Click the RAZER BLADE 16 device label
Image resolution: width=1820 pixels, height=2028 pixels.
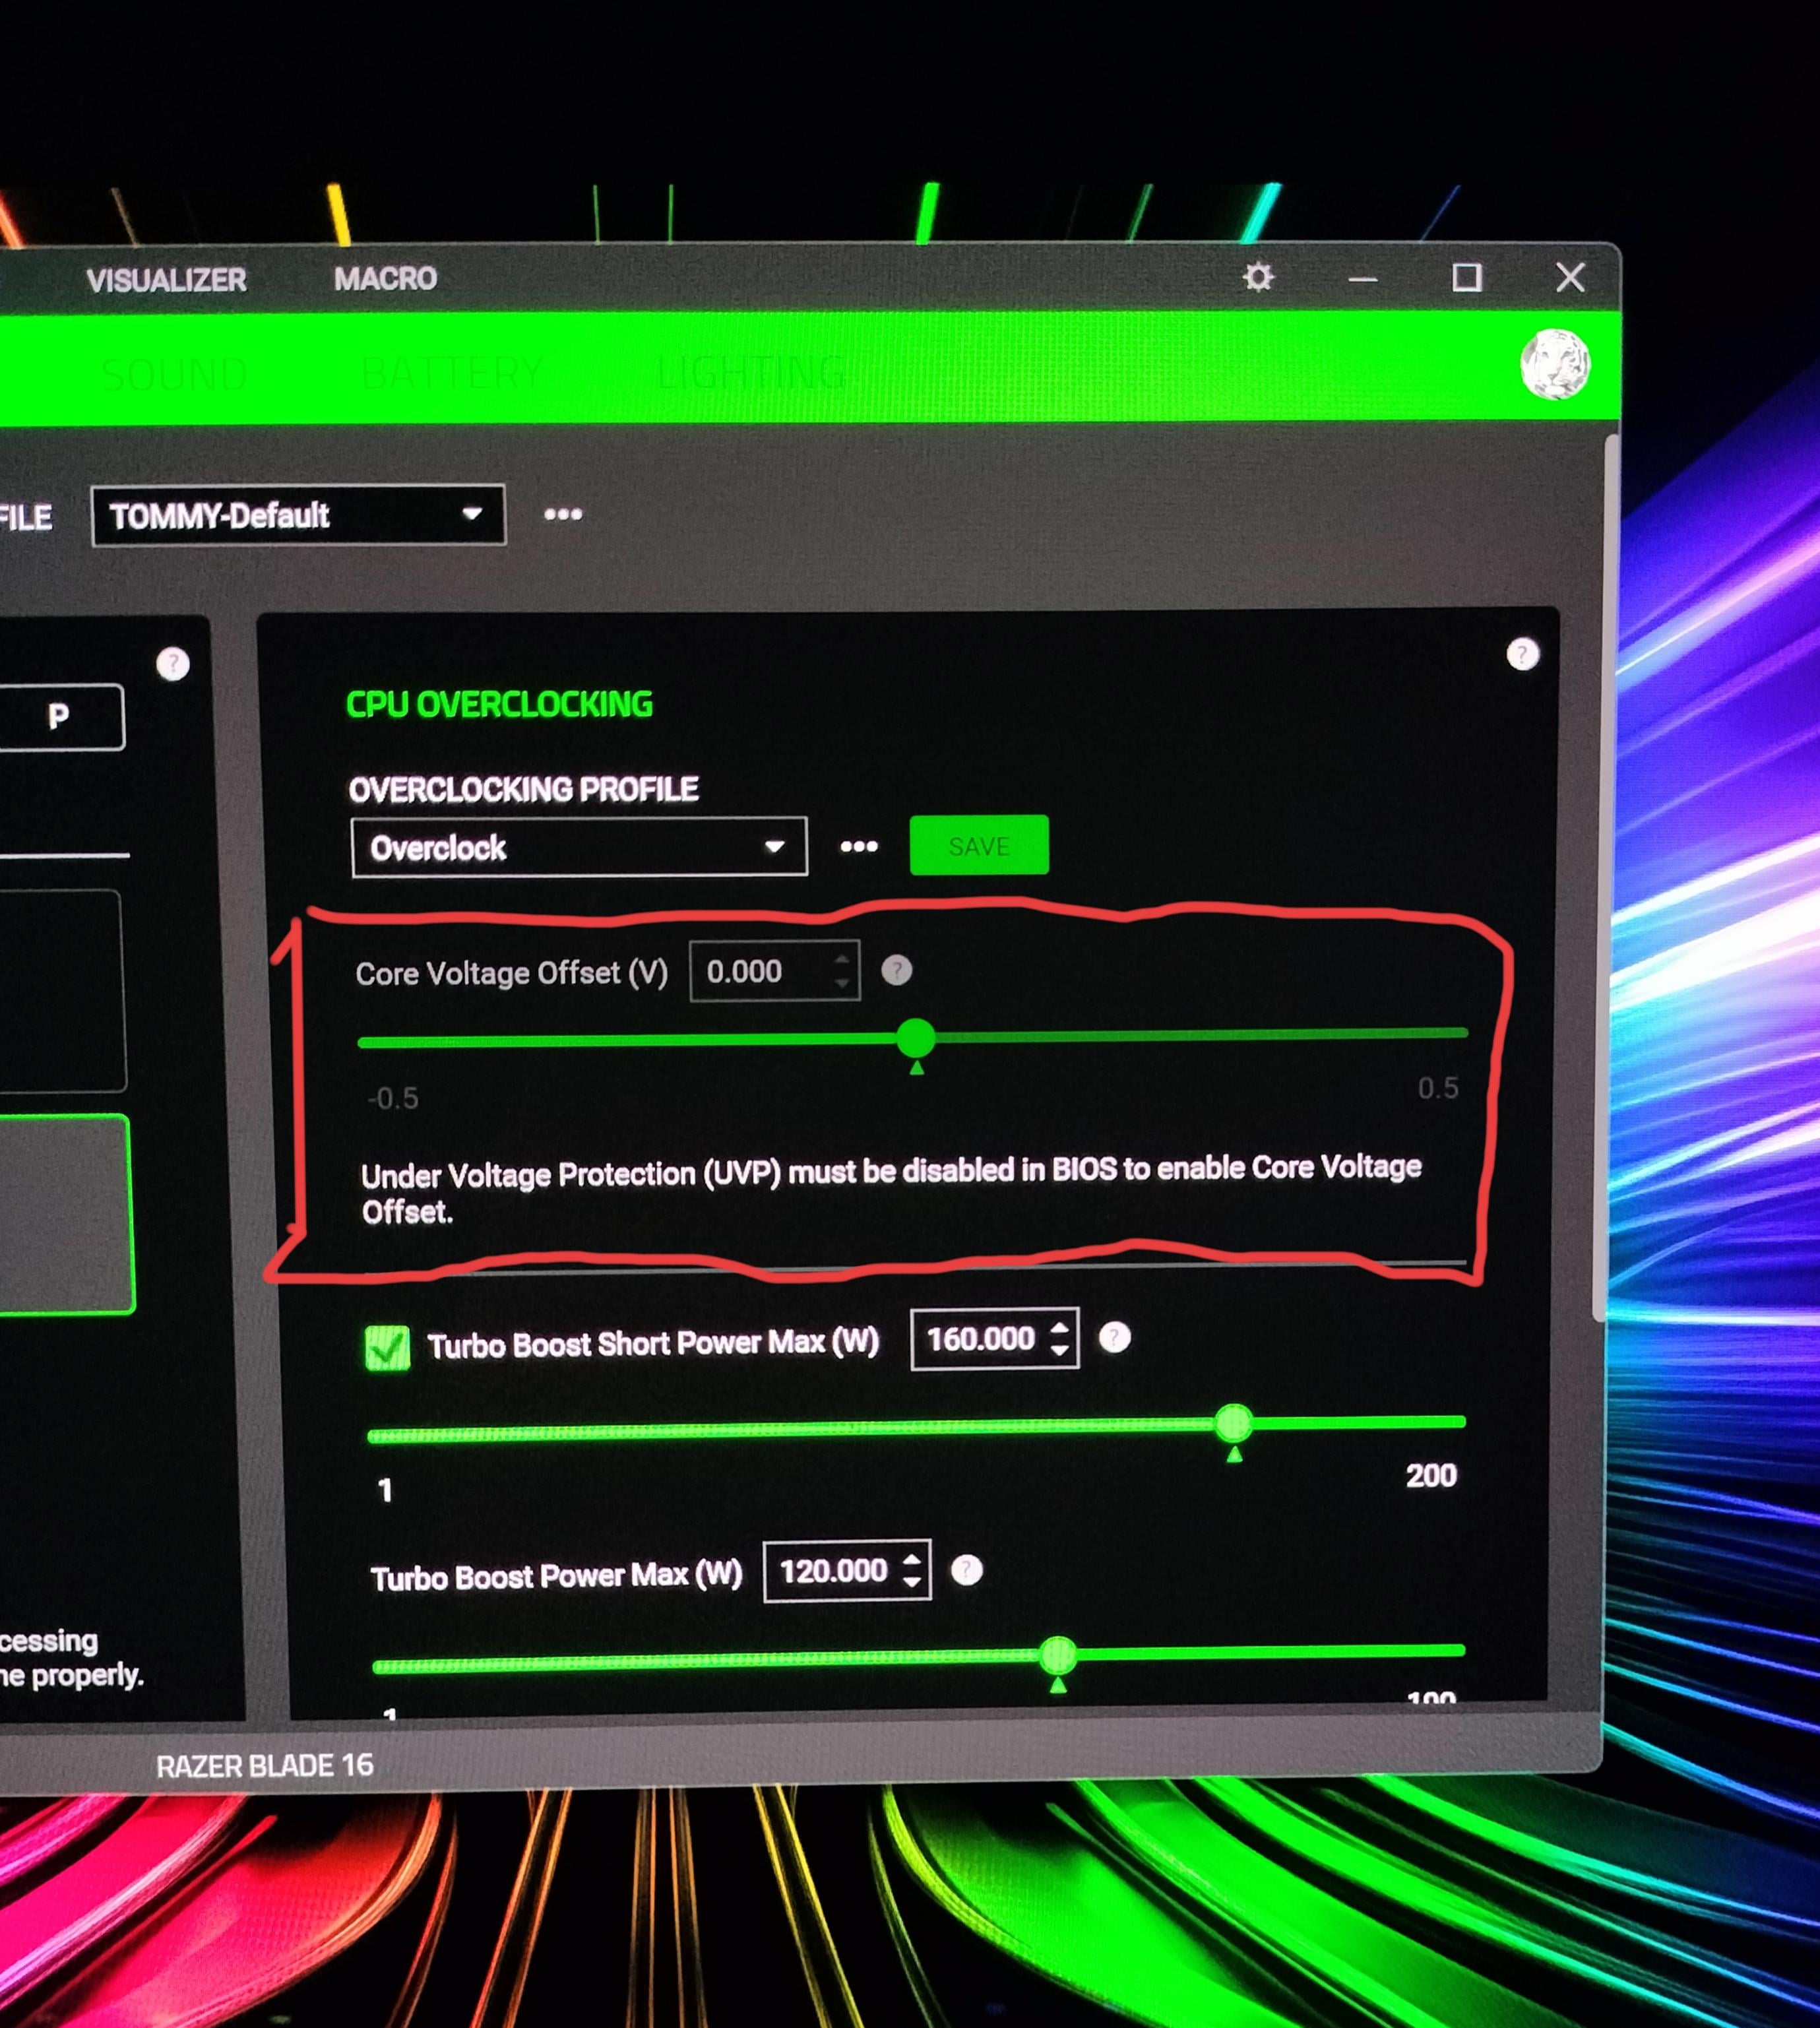(x=265, y=1766)
